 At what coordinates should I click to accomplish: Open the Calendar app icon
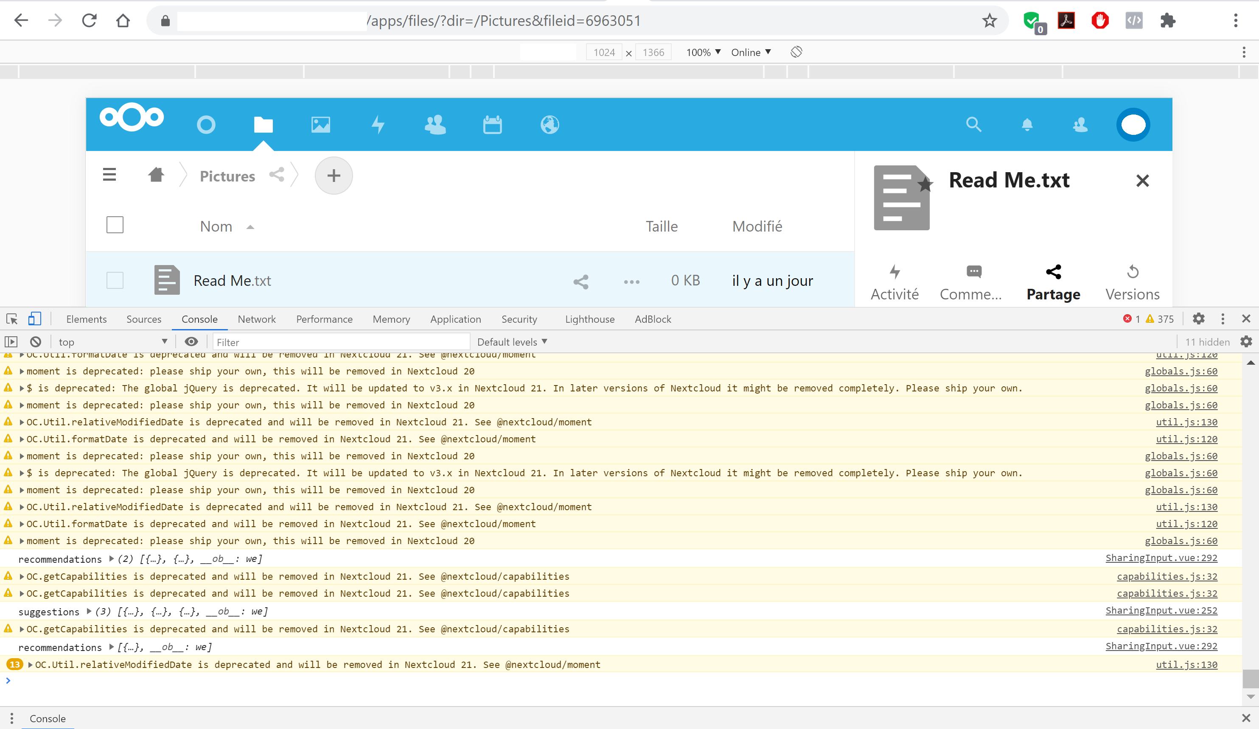pyautogui.click(x=492, y=125)
